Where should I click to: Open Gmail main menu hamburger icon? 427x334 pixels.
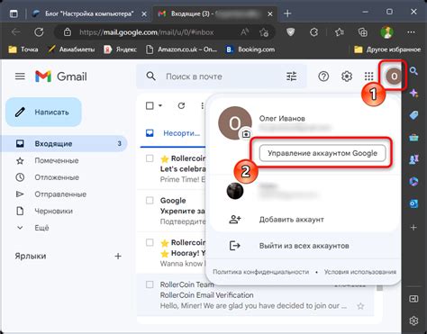[x=20, y=77]
